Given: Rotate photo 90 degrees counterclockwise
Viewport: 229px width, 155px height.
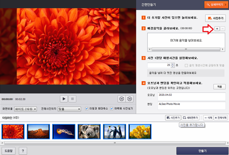Looking at the screenshot, I should (x=129, y=99).
